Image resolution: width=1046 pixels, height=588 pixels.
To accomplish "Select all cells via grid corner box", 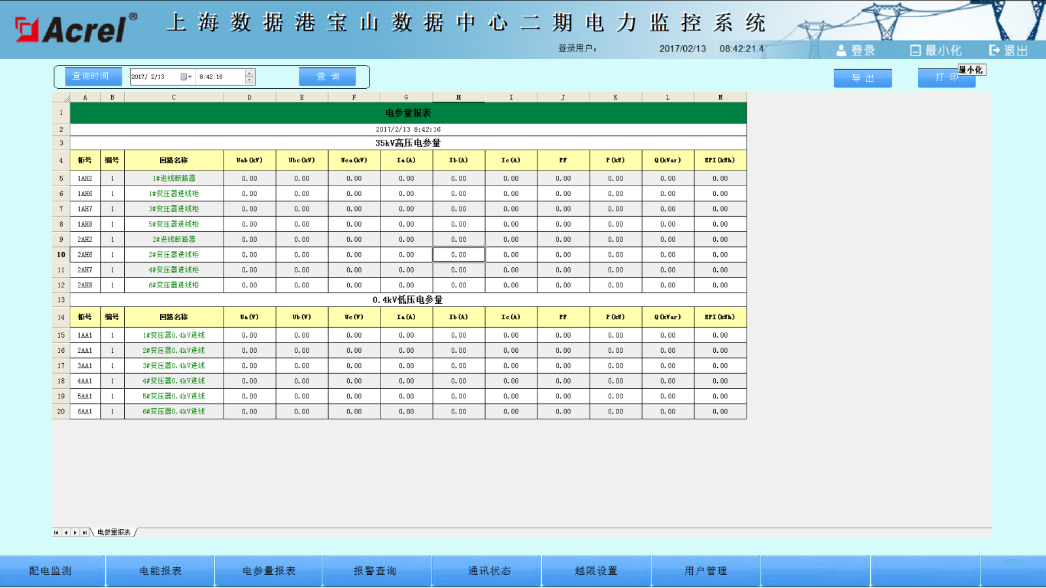I will point(61,97).
